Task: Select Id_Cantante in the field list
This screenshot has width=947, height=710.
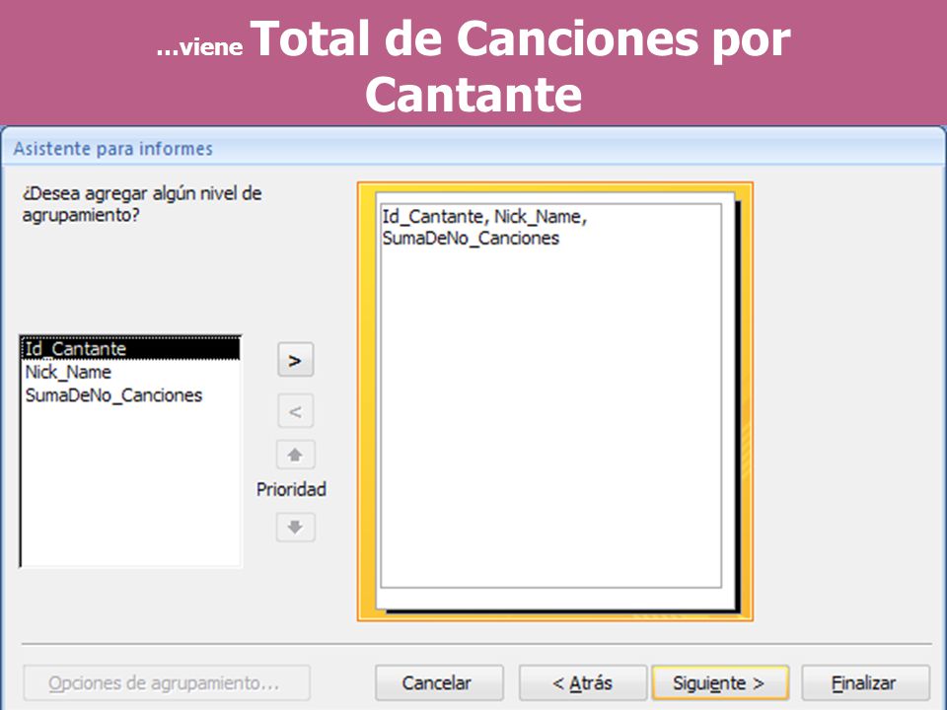Action: point(131,348)
